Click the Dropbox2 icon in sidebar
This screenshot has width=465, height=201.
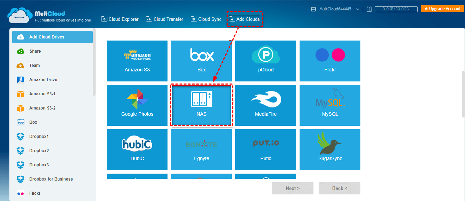[x=21, y=151]
